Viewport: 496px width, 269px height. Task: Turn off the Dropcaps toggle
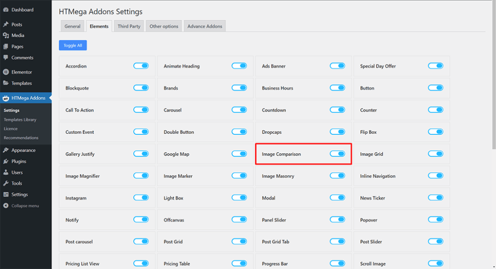click(337, 132)
